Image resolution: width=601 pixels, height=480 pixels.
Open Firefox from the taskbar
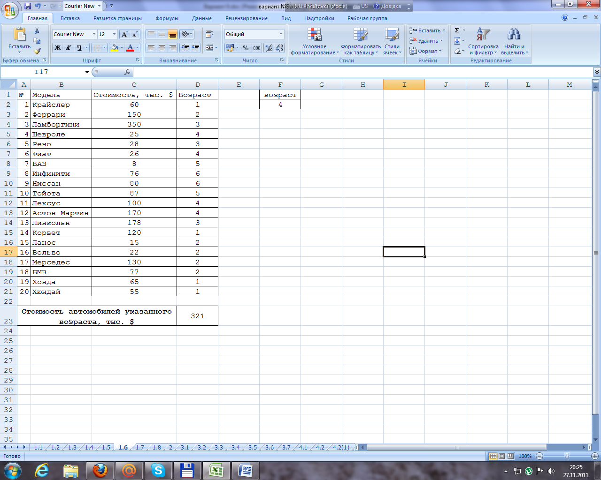pyautogui.click(x=100, y=470)
